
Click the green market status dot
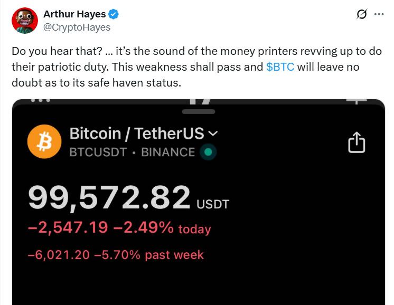(209, 152)
